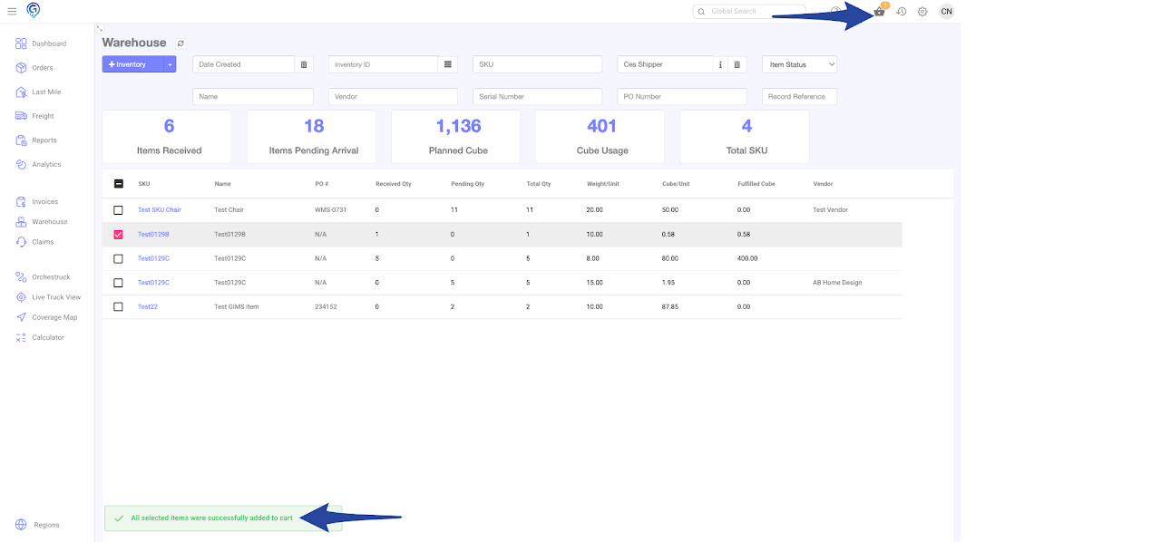Viewport: 1161px width, 542px height.
Task: Click the SKU filter input
Action: 538,64
